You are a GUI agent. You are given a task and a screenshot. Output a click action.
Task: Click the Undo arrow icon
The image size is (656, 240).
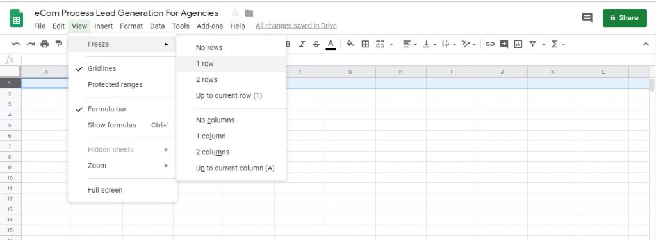pos(16,44)
